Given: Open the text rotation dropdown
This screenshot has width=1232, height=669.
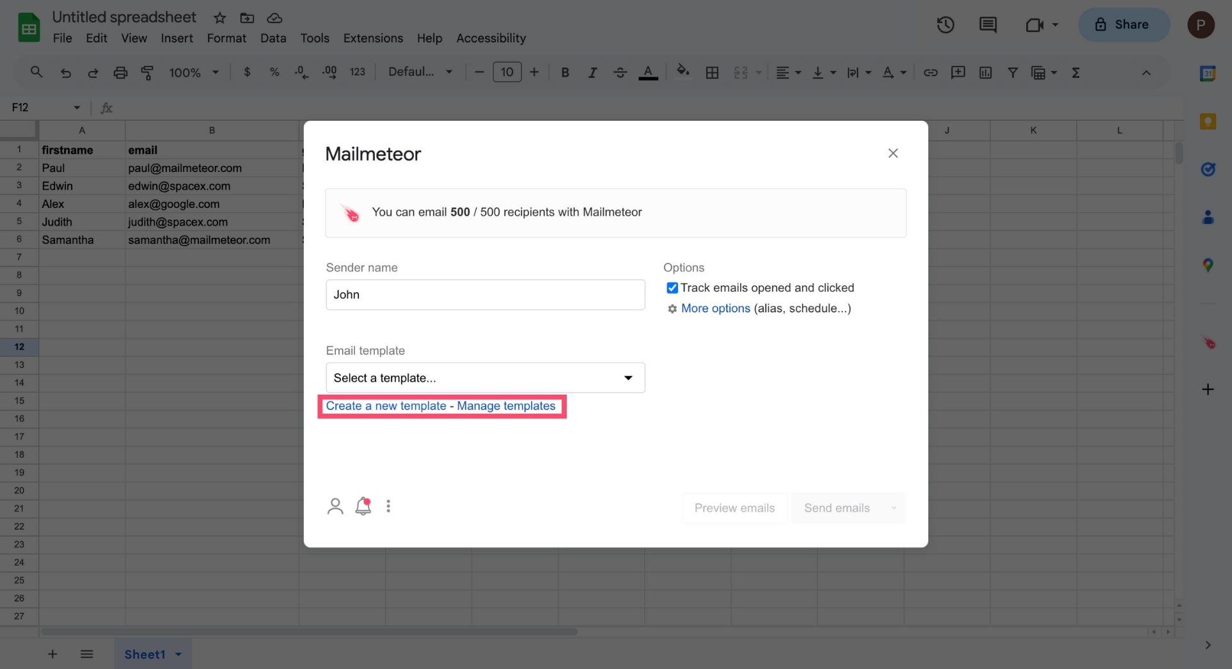Looking at the screenshot, I should [894, 73].
